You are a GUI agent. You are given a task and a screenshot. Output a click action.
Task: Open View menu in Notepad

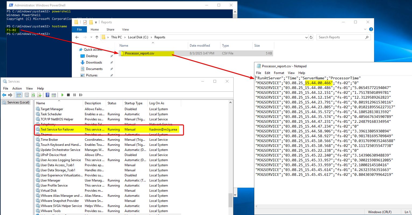(291, 73)
